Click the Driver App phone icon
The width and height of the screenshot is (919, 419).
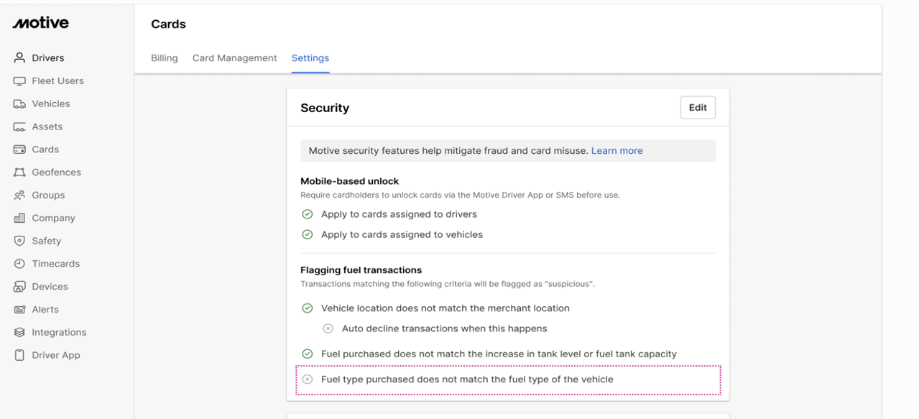(x=19, y=355)
